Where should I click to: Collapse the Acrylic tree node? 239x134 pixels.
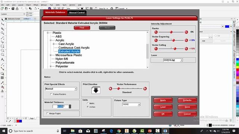click(x=51, y=40)
